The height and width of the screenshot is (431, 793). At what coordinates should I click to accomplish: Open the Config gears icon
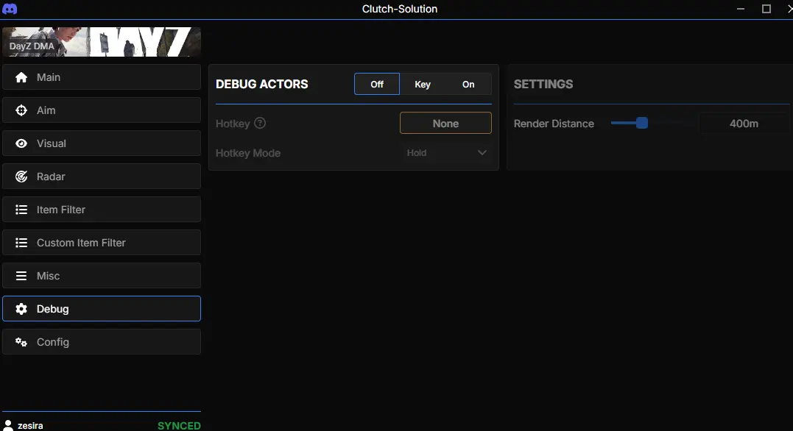pos(21,341)
